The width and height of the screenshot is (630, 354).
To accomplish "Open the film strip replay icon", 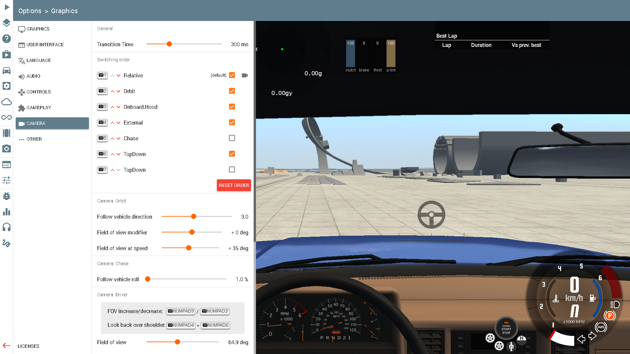I will click(7, 133).
